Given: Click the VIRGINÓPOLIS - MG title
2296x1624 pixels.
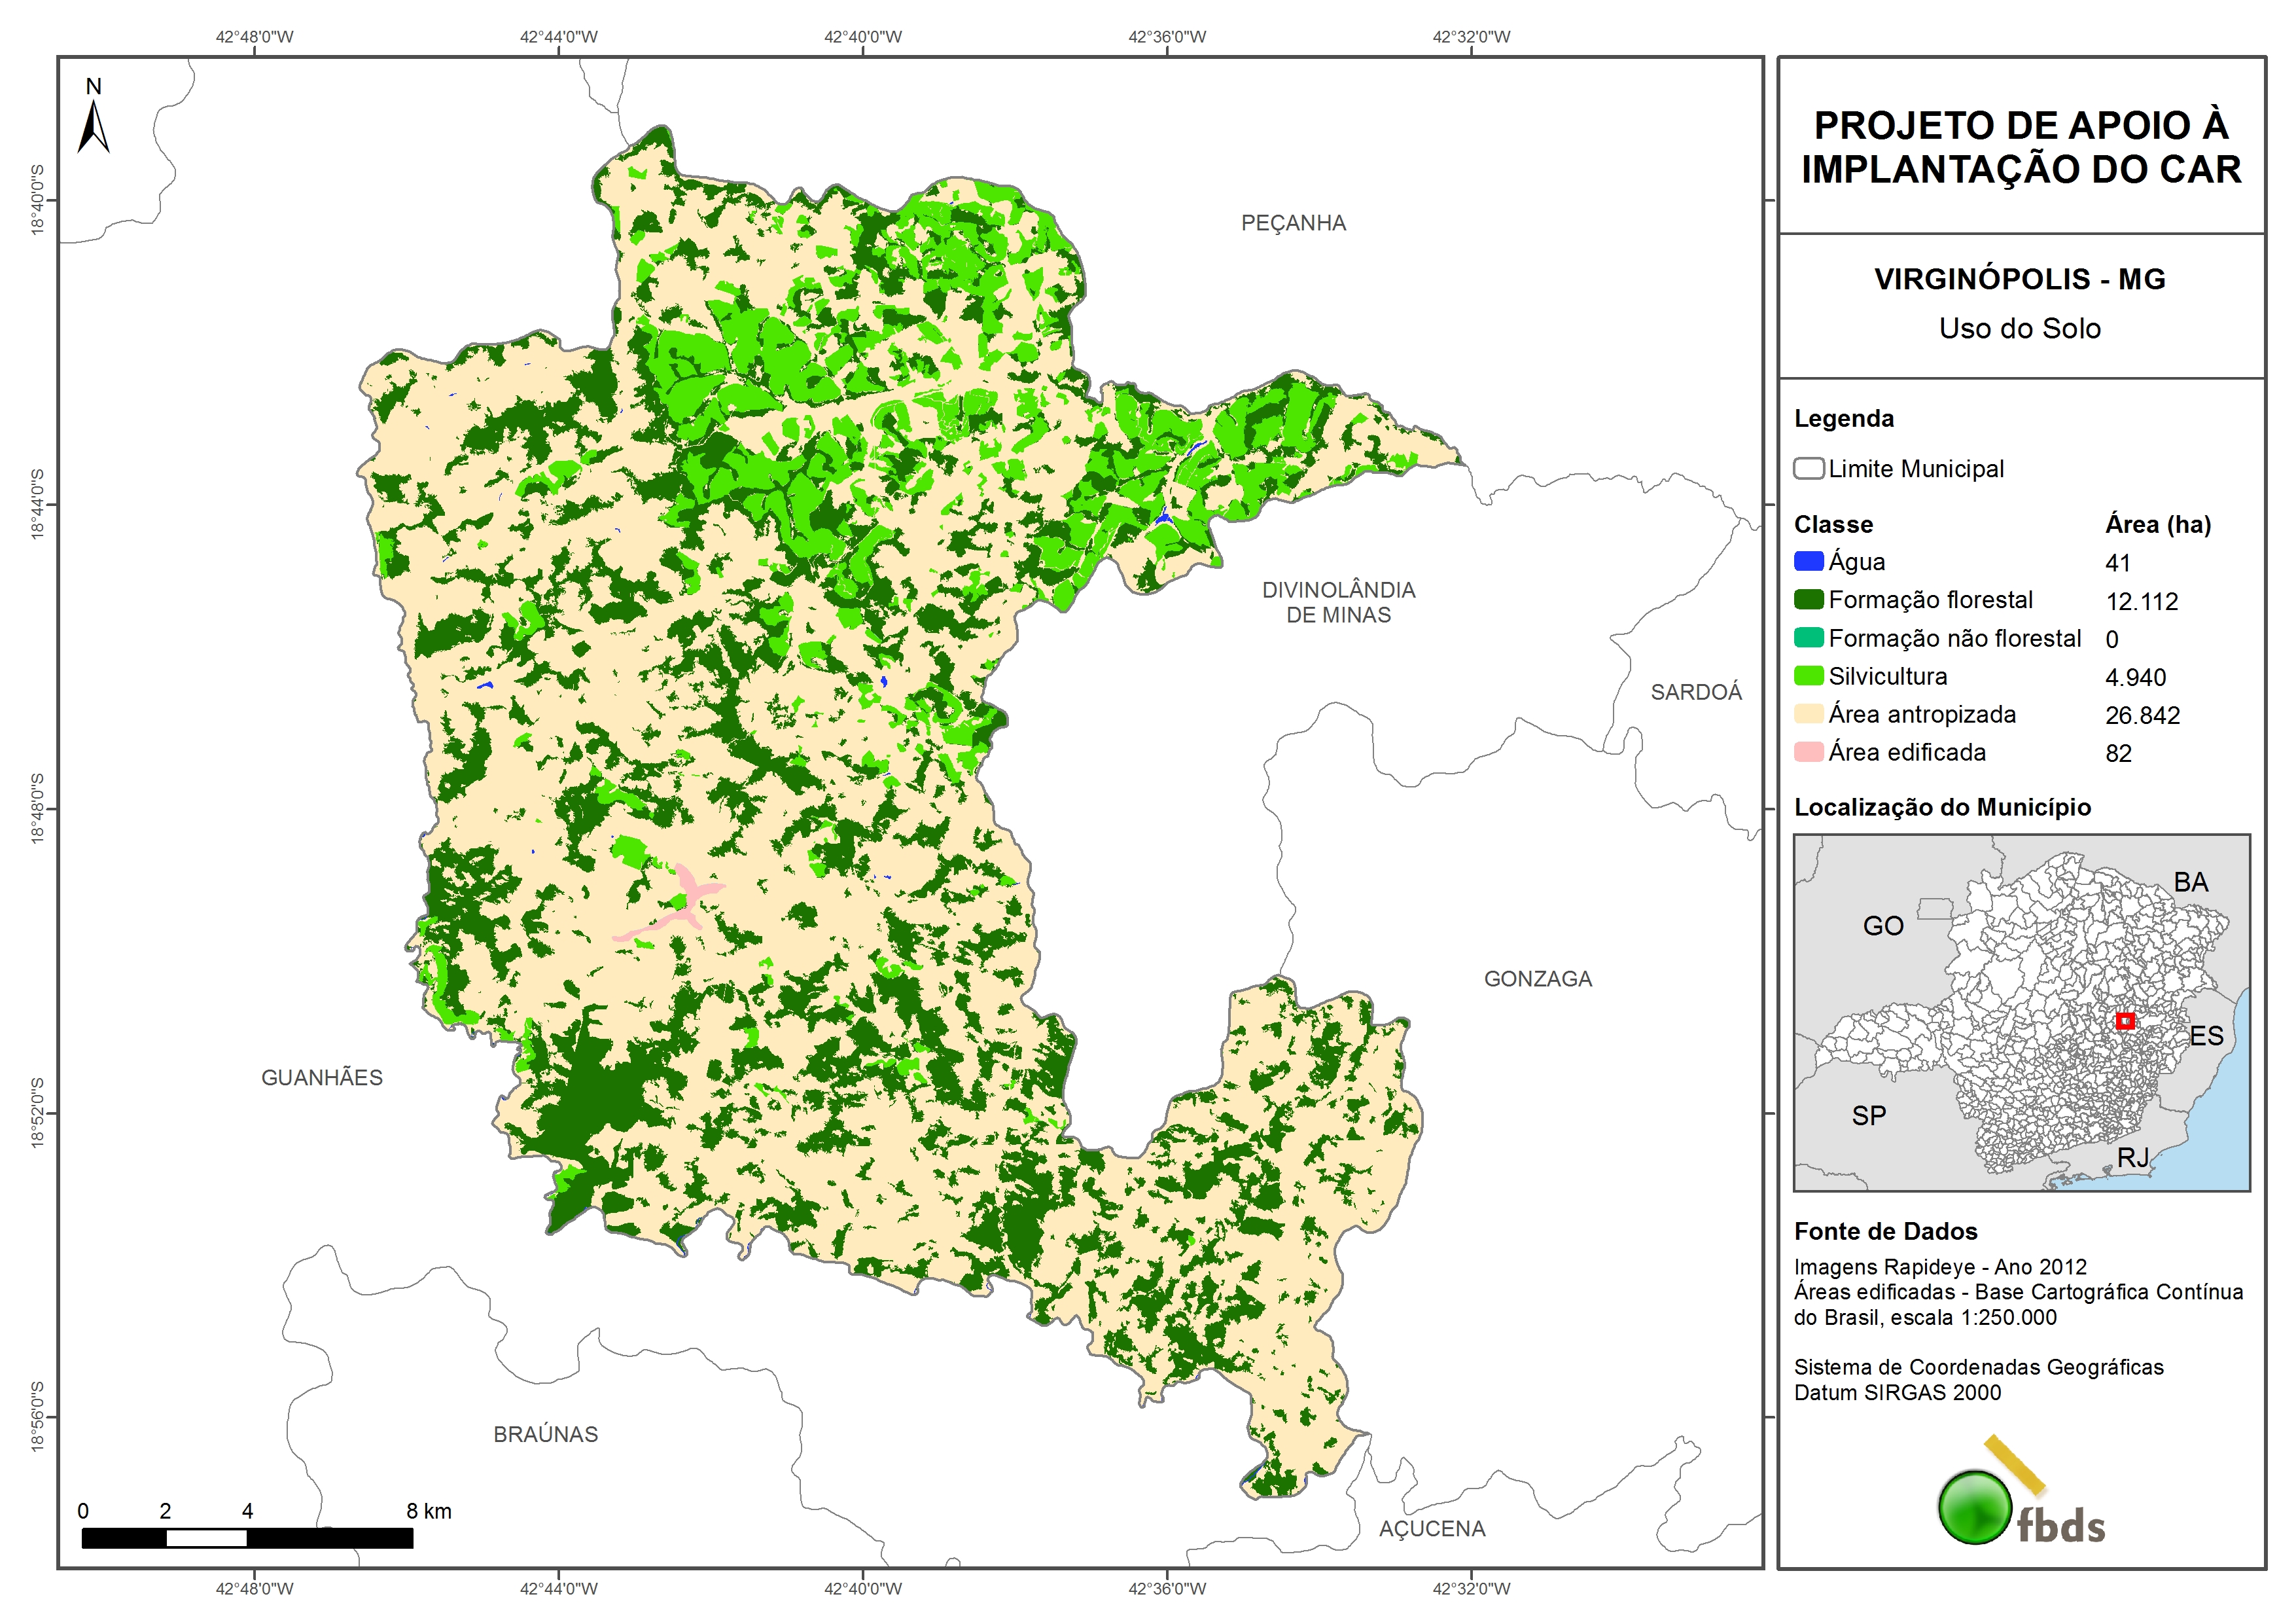Looking at the screenshot, I should [2019, 279].
